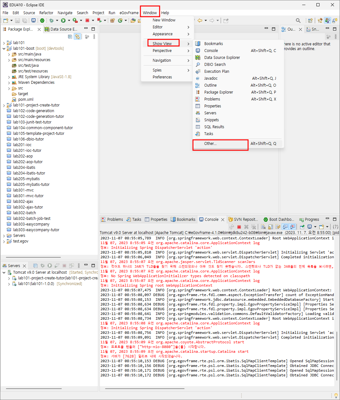This screenshot has width=340, height=400.
Task: Open Run button dropdown arrow
Action: tap(69, 20)
